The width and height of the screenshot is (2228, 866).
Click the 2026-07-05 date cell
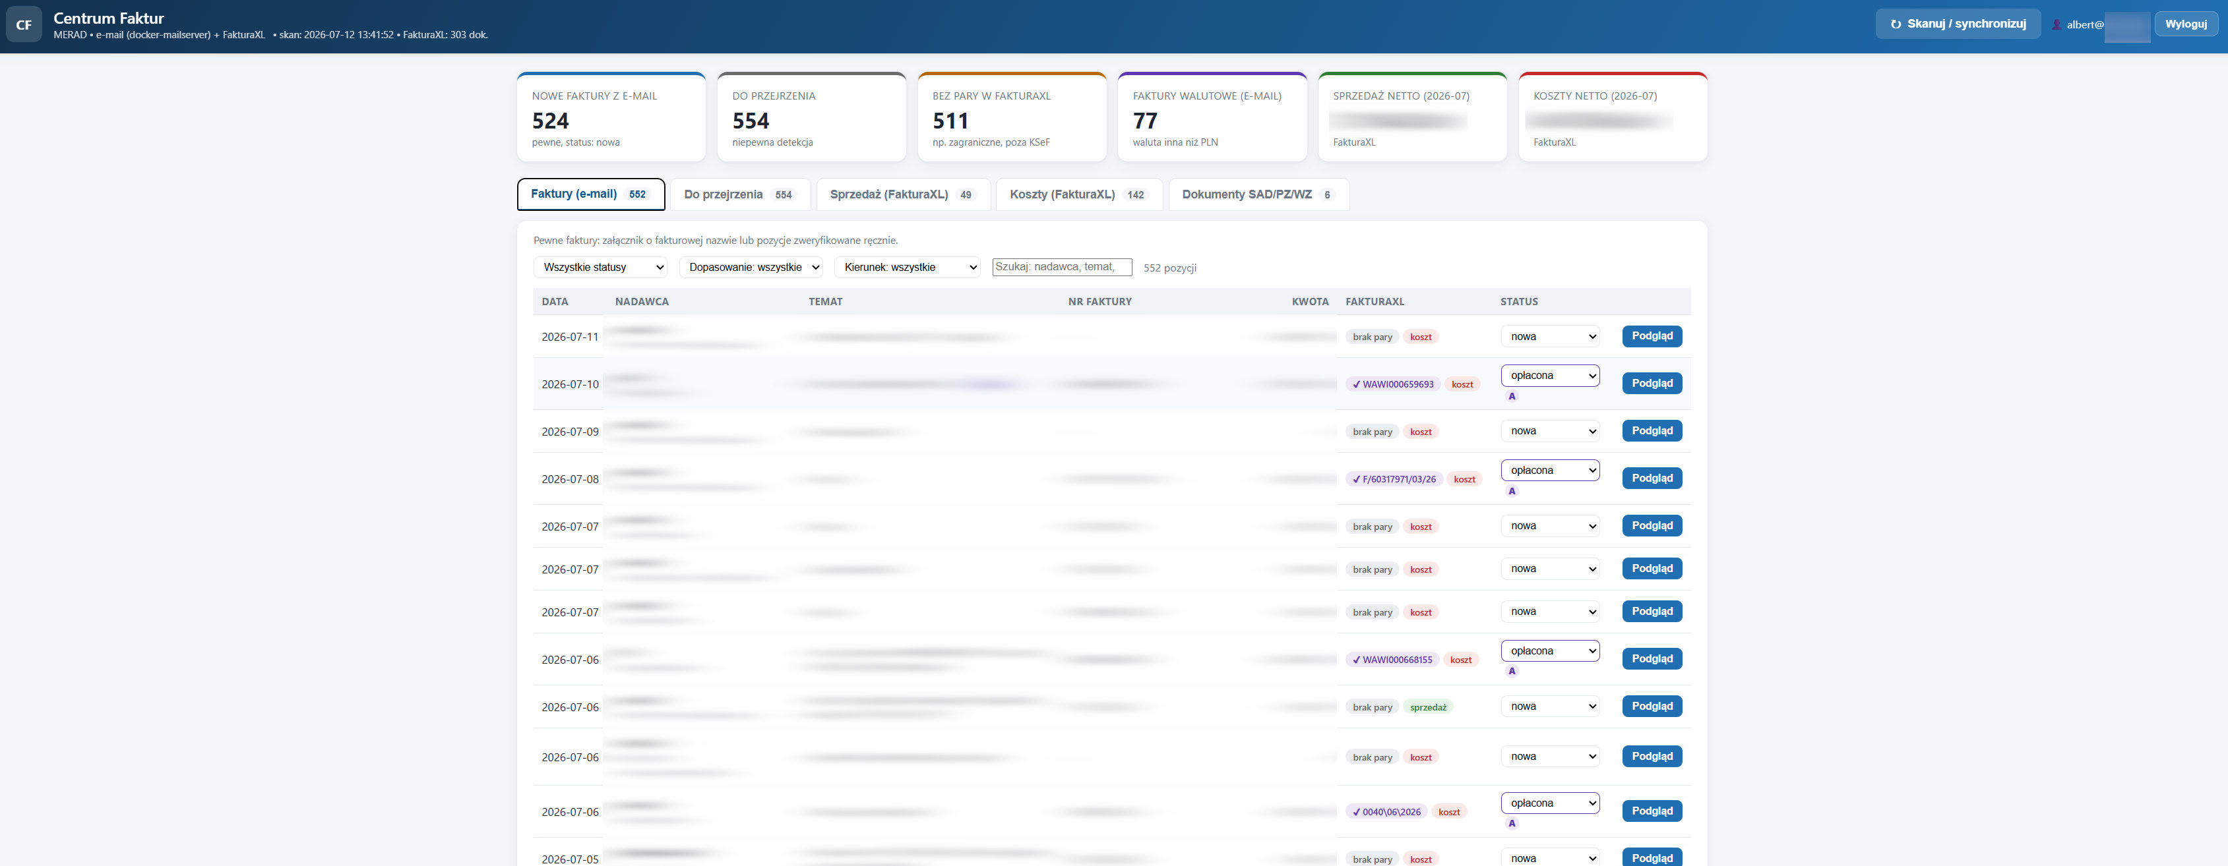pos(570,860)
